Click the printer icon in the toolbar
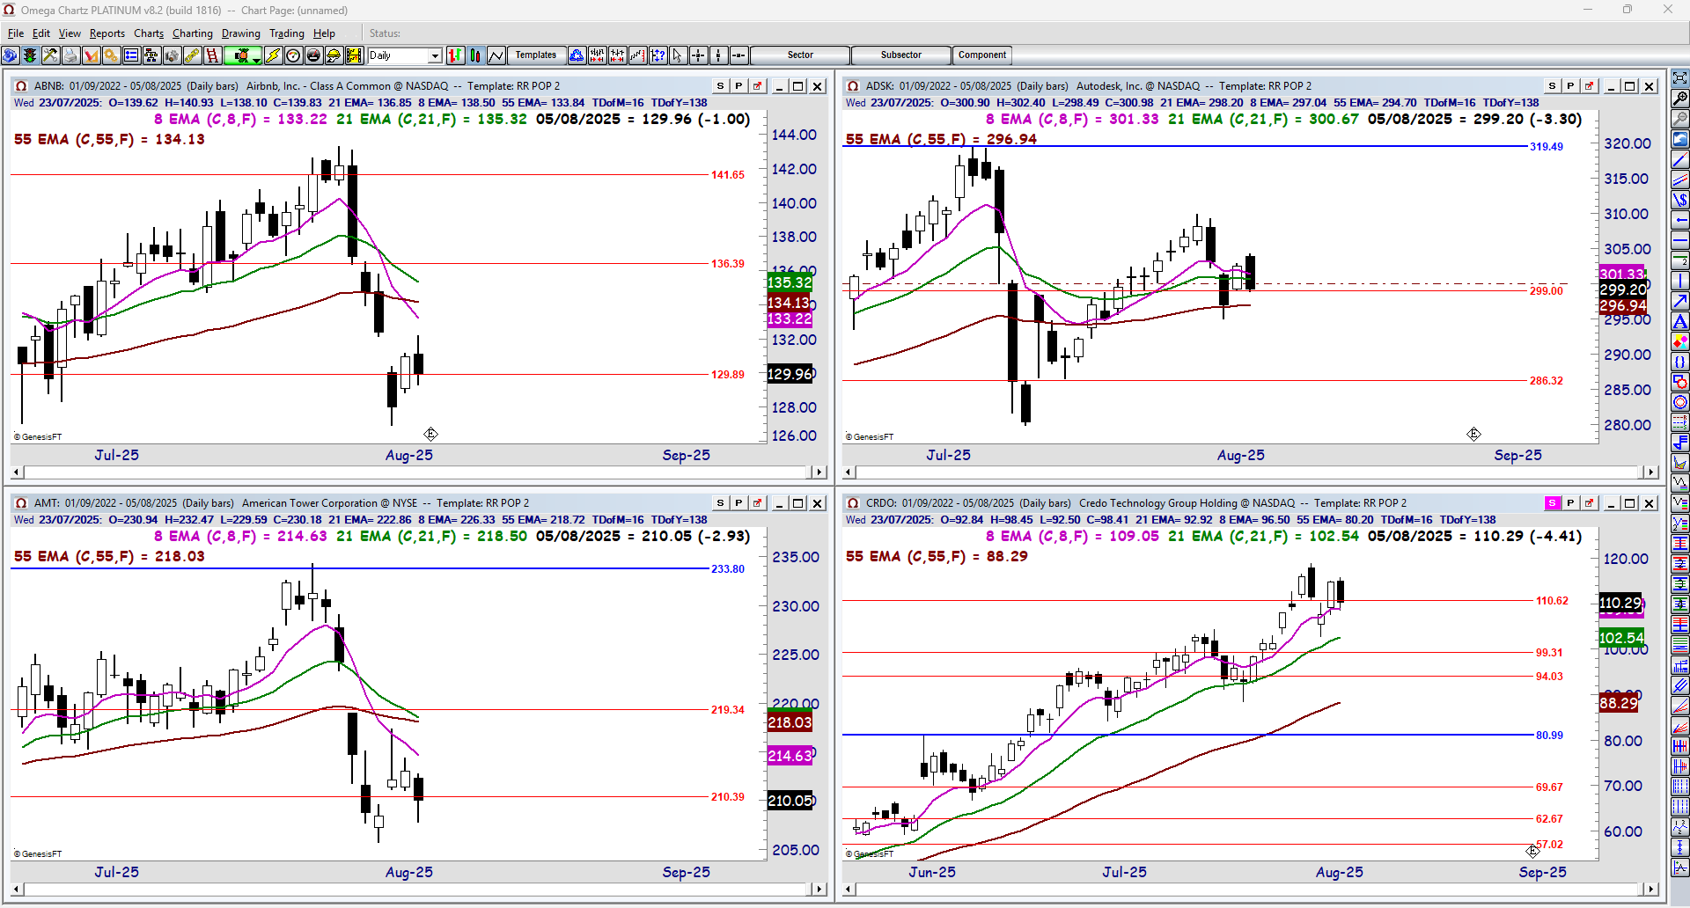 click(x=70, y=55)
